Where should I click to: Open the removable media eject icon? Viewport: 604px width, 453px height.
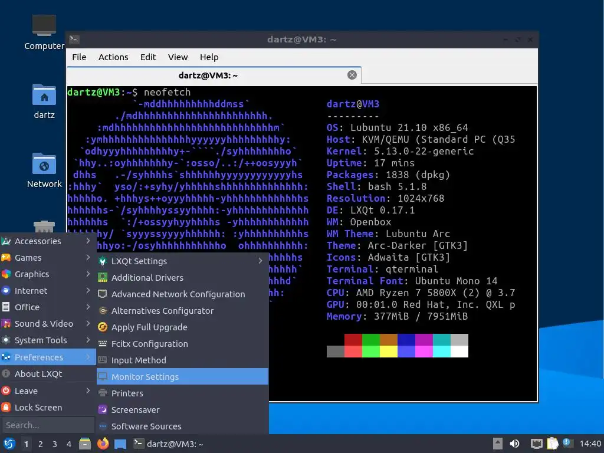497,444
